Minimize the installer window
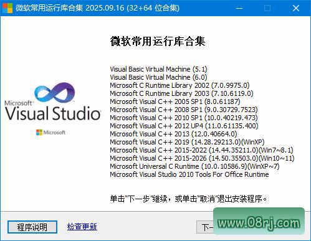Screen dimensions: 311x241 coord(239,8)
